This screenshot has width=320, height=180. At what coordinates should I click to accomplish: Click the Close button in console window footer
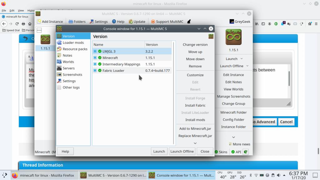205,152
